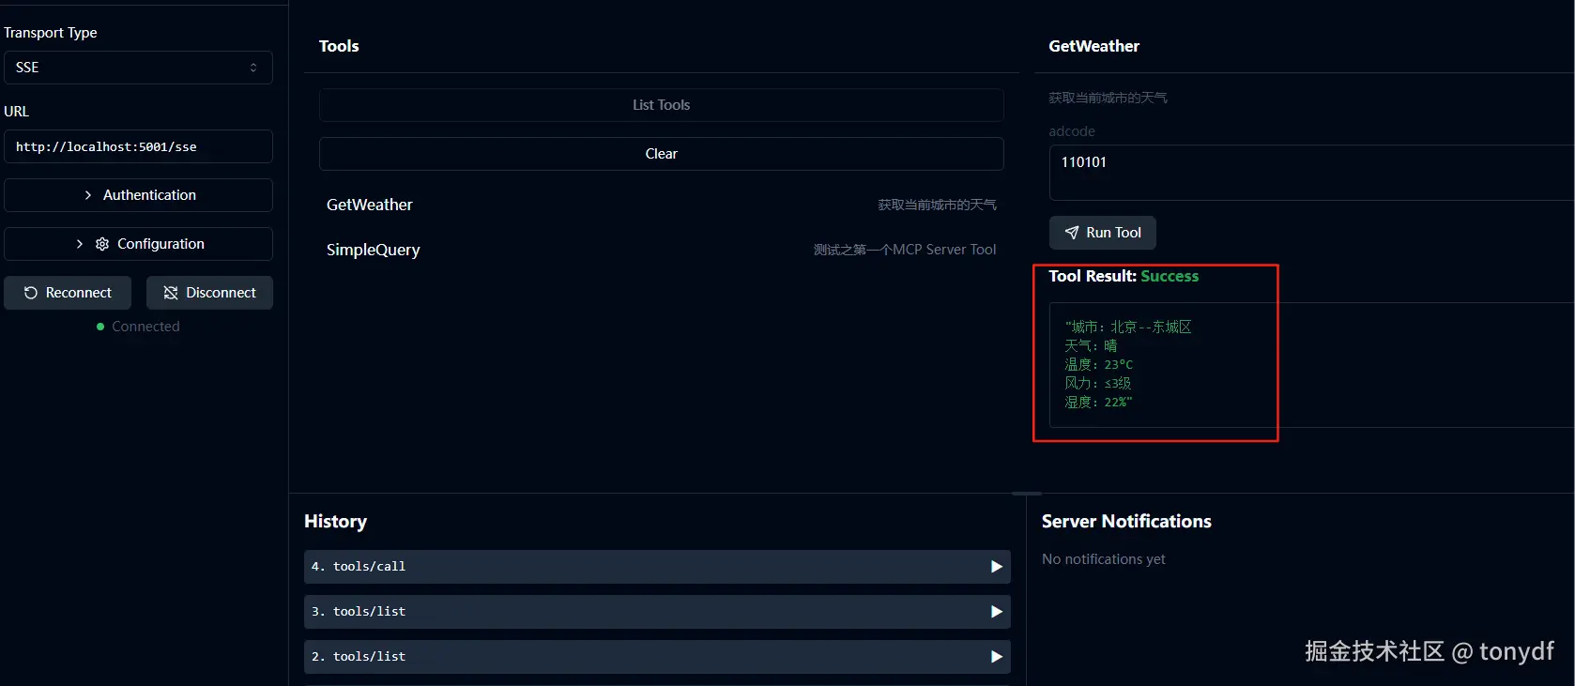Viewport: 1575px width, 686px height.
Task: Select the SimpleQuery tool
Action: pos(661,250)
